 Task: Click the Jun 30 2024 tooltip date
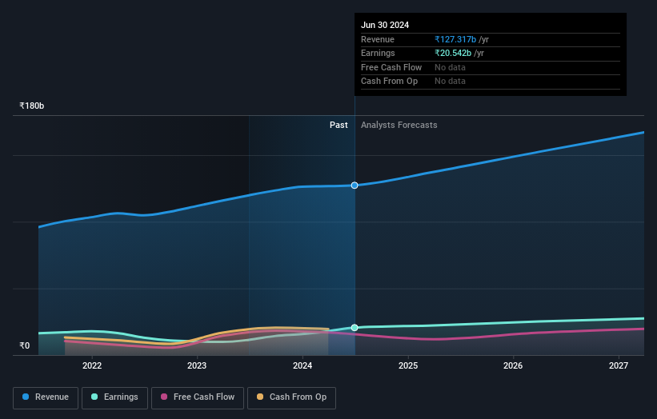click(x=385, y=25)
